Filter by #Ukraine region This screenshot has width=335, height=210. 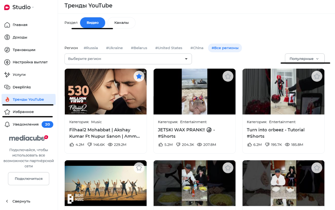114,48
